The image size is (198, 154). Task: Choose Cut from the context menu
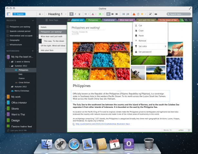pos(150,25)
